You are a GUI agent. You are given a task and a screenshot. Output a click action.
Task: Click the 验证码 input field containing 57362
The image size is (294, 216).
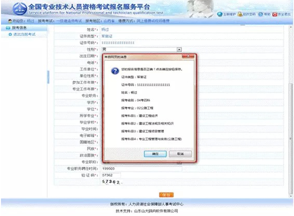(x=111, y=175)
